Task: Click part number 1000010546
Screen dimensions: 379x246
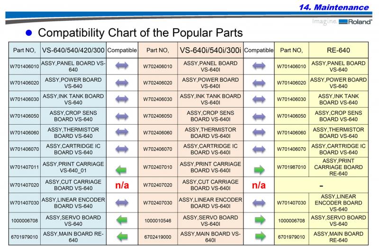Action: (158, 221)
